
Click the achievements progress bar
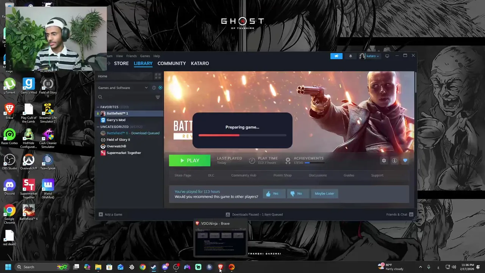(315, 163)
